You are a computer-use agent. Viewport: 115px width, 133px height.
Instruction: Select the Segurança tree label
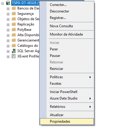tap(25, 14)
